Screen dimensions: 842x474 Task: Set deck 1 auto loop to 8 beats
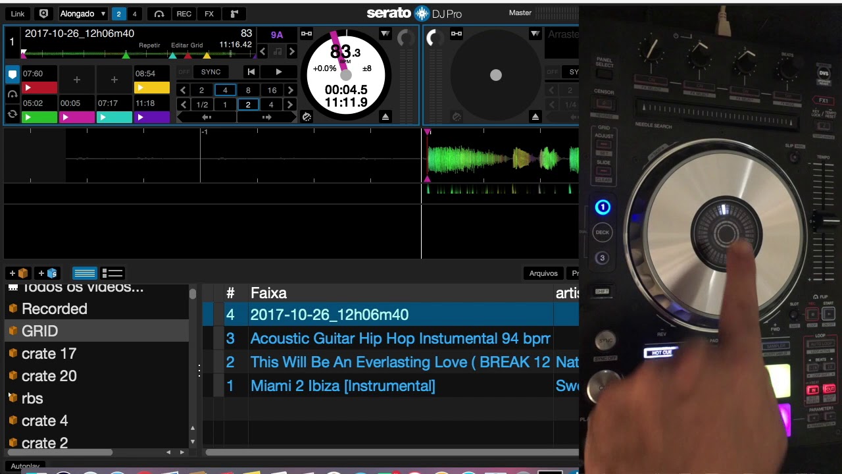coord(248,90)
